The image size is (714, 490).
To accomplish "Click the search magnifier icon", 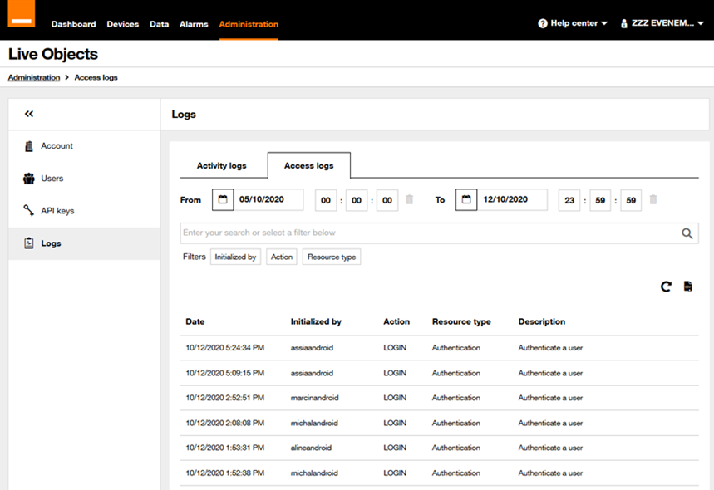I will [x=687, y=233].
